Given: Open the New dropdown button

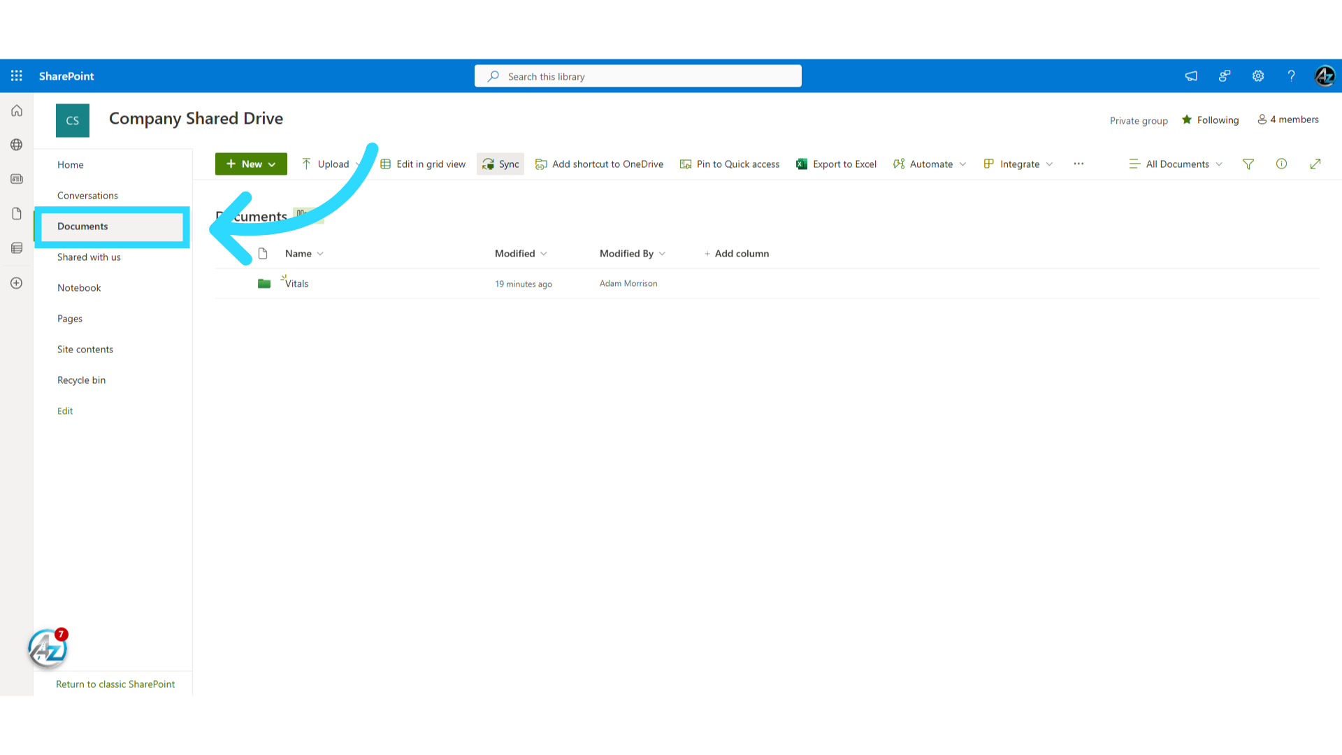Looking at the screenshot, I should point(251,164).
